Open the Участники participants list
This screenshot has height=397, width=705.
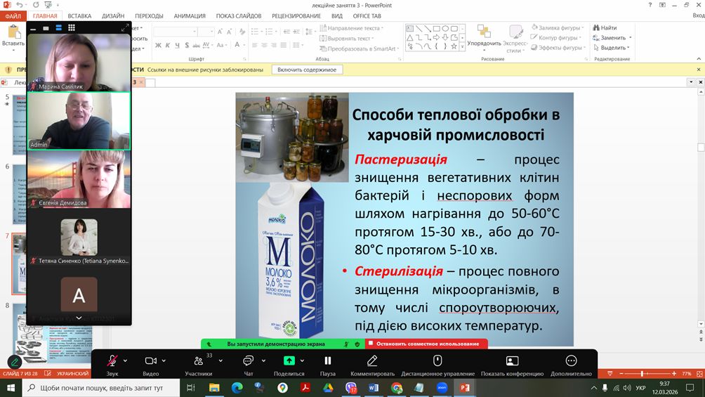[198, 360]
